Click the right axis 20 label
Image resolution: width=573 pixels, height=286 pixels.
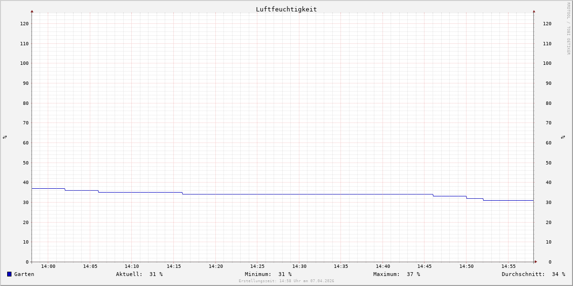click(x=549, y=223)
